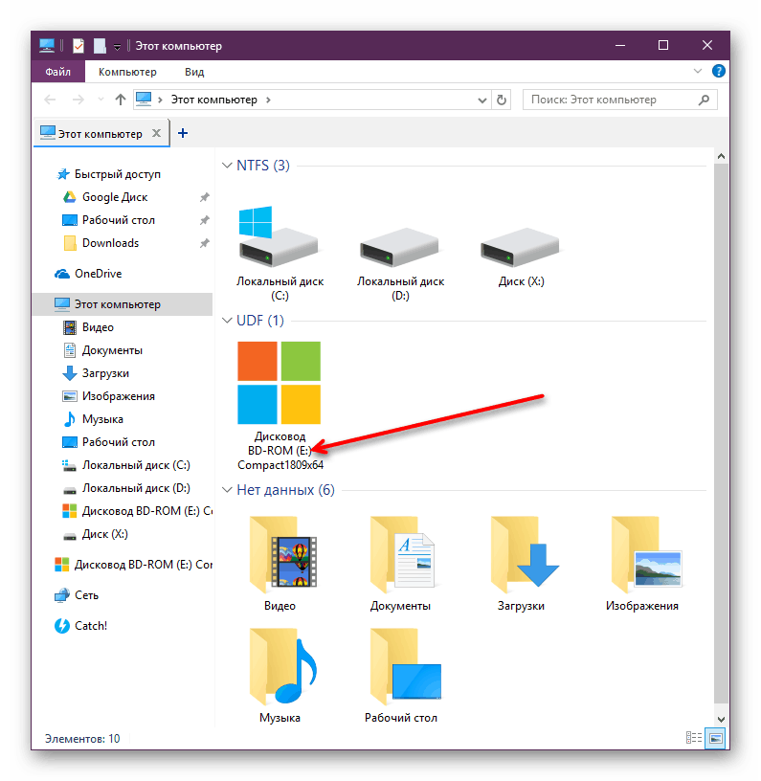This screenshot has width=761, height=781.
Task: Open Изображения in sidebar
Action: [x=108, y=396]
